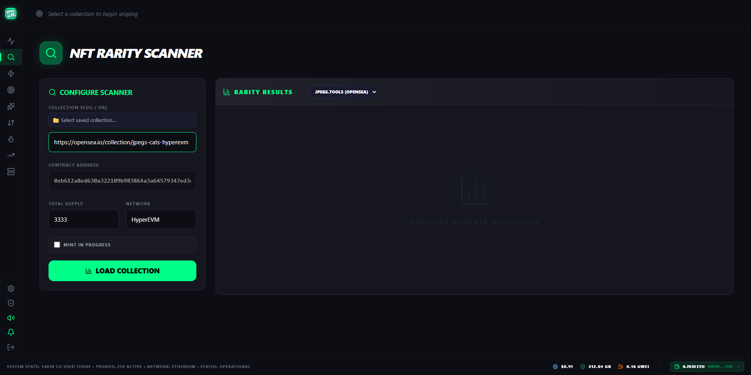Click the 0.16 GWEI gas value
751x375 pixels.
pos(638,367)
